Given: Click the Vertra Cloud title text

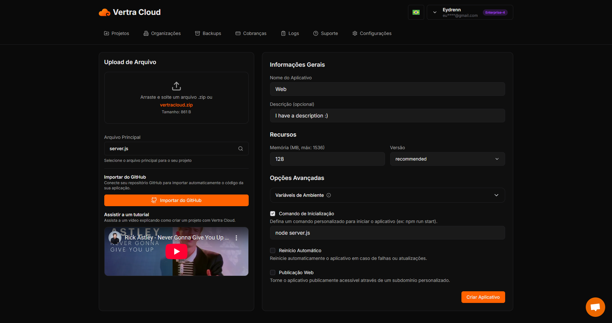Looking at the screenshot, I should (137, 12).
